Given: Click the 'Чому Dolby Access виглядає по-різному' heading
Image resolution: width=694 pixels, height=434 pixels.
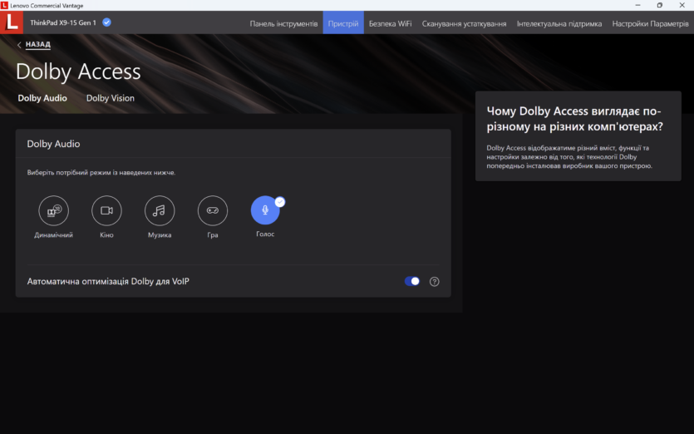Looking at the screenshot, I should point(575,119).
